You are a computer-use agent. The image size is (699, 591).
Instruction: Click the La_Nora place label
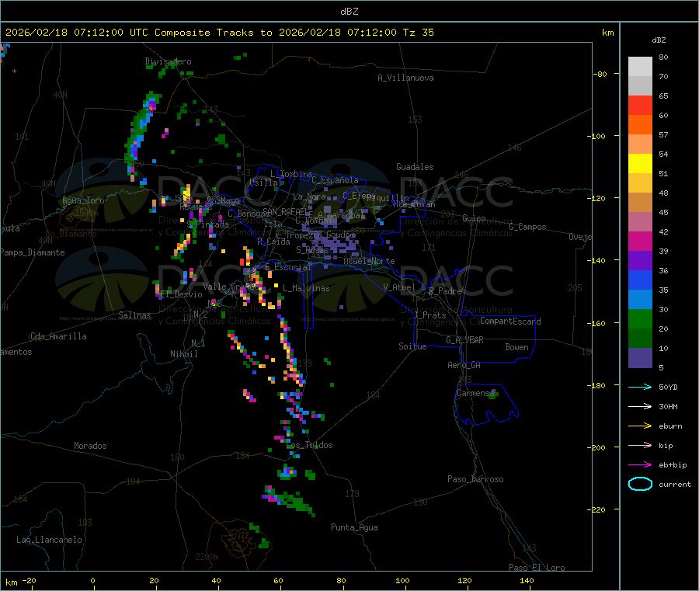(x=309, y=196)
